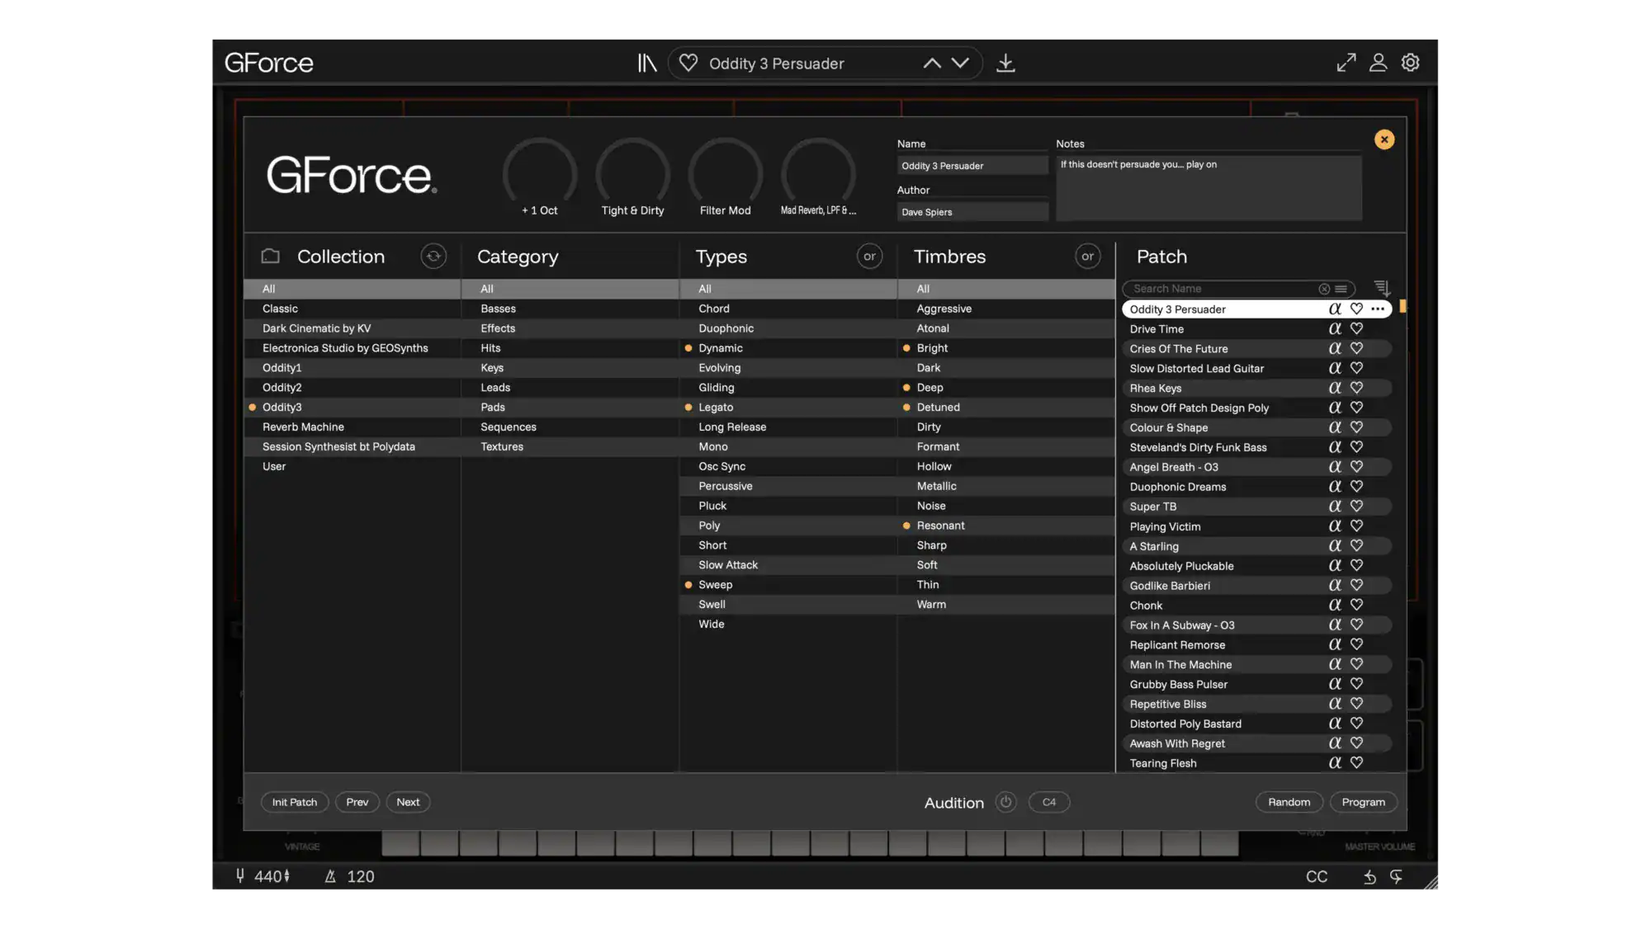Select the Resonant timbre filter
Screen dimensions: 1651x929
pyautogui.click(x=1006, y=526)
